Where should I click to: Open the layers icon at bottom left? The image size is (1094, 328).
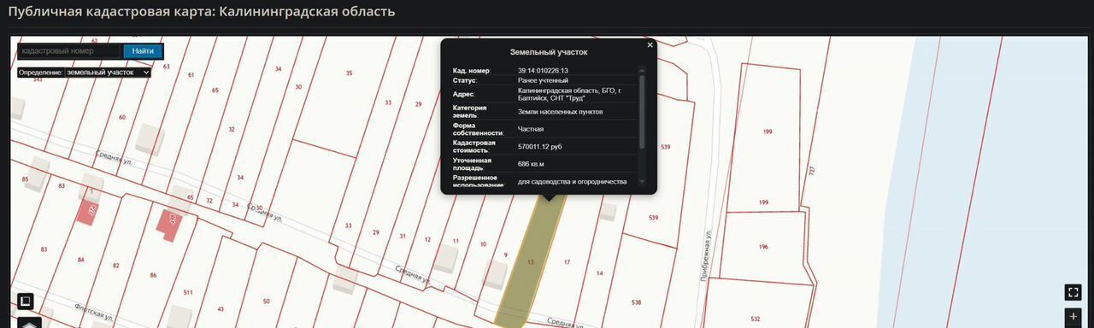tap(29, 324)
